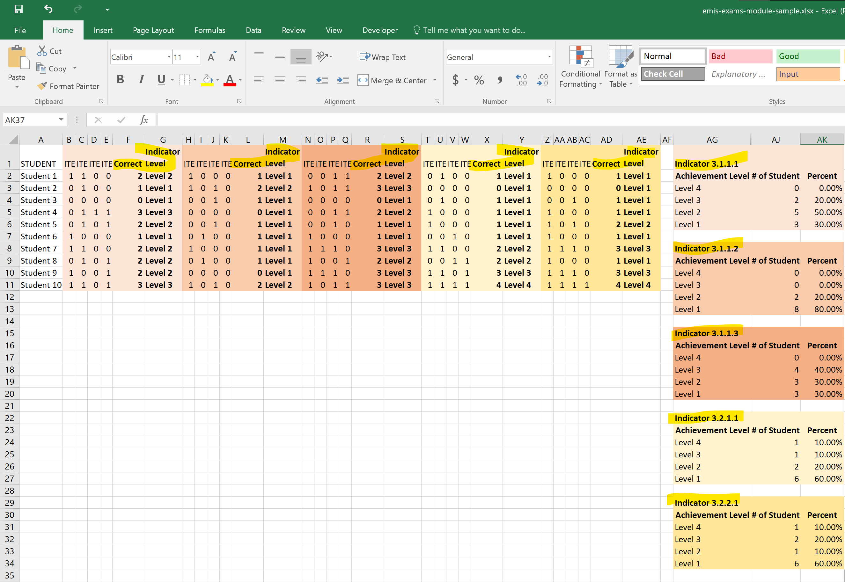Image resolution: width=845 pixels, height=582 pixels.
Task: Toggle Italic formatting
Action: point(141,79)
